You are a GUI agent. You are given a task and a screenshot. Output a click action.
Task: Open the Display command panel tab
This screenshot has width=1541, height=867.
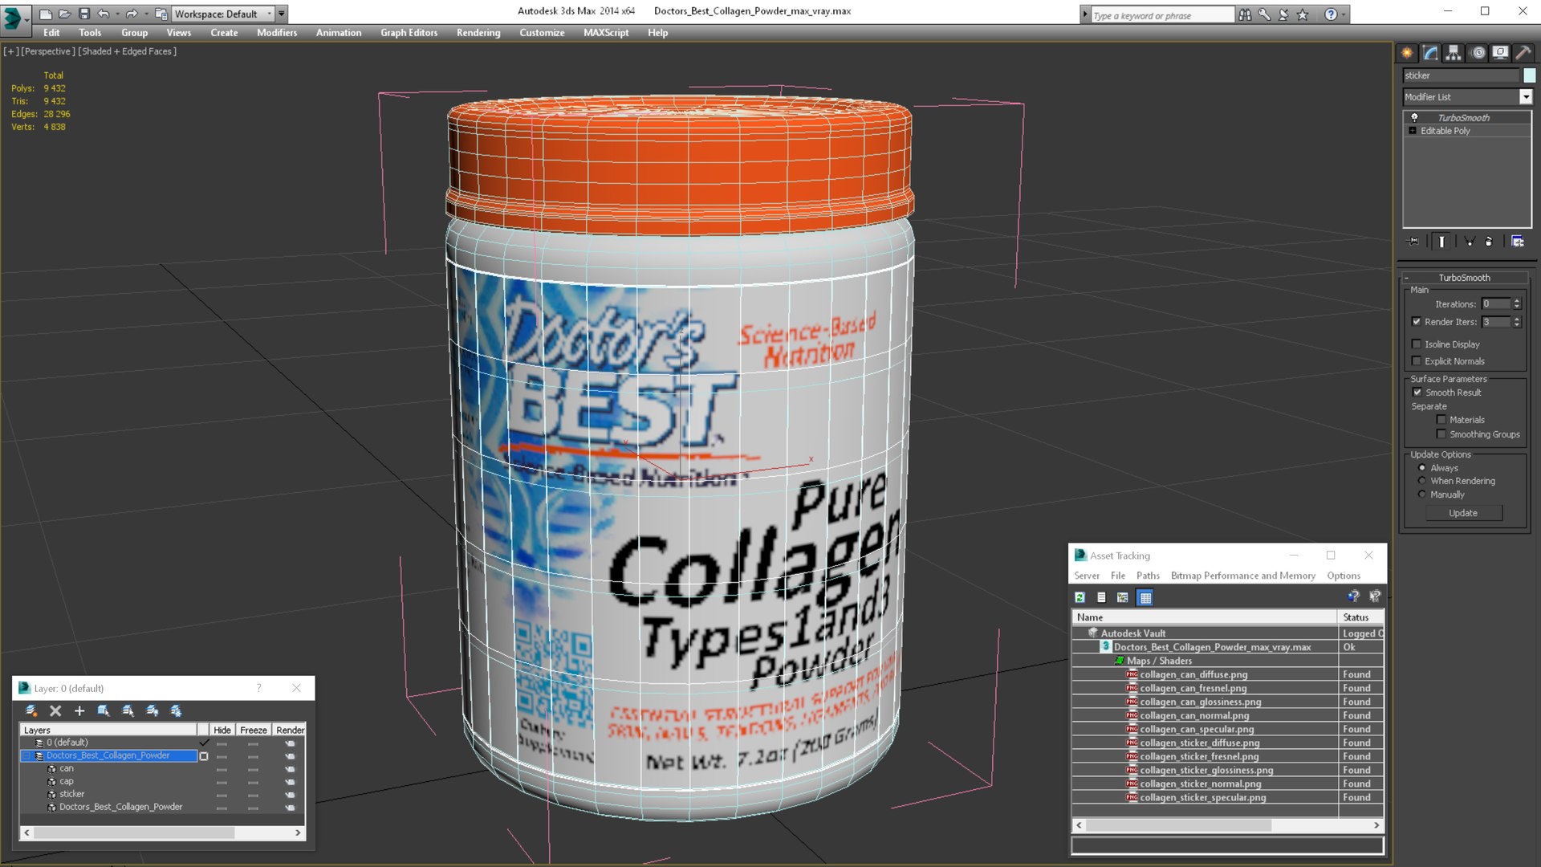point(1500,53)
